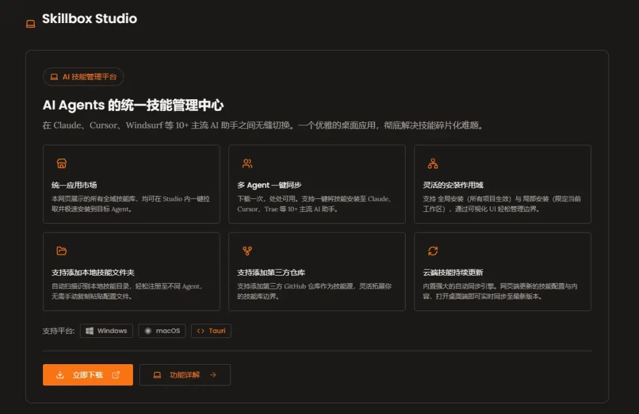
Task: Click the folder icon above 支持添加本地技能文件夹
Action: click(x=61, y=251)
